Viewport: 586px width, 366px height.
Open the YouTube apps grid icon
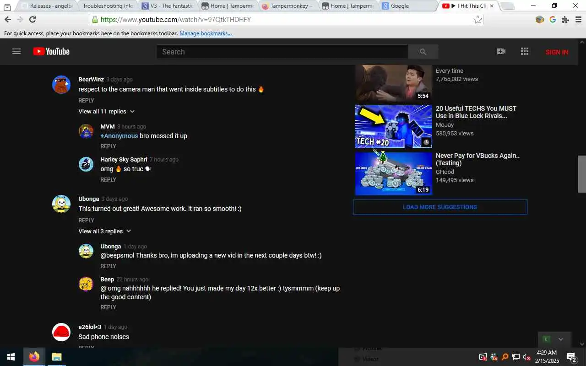(x=525, y=52)
